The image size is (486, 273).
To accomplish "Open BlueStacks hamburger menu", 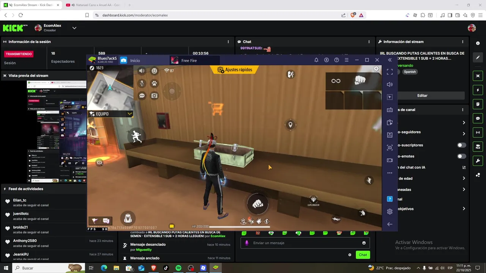I will coord(347,60).
